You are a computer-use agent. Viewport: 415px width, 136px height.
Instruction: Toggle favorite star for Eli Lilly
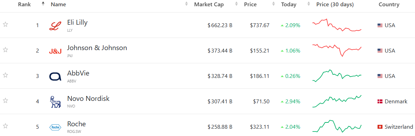coord(5,24)
